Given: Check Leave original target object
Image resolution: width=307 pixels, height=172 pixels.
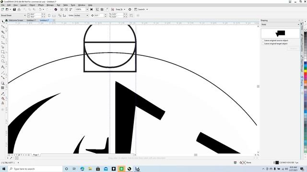Looking at the screenshot, I should click(x=263, y=43).
